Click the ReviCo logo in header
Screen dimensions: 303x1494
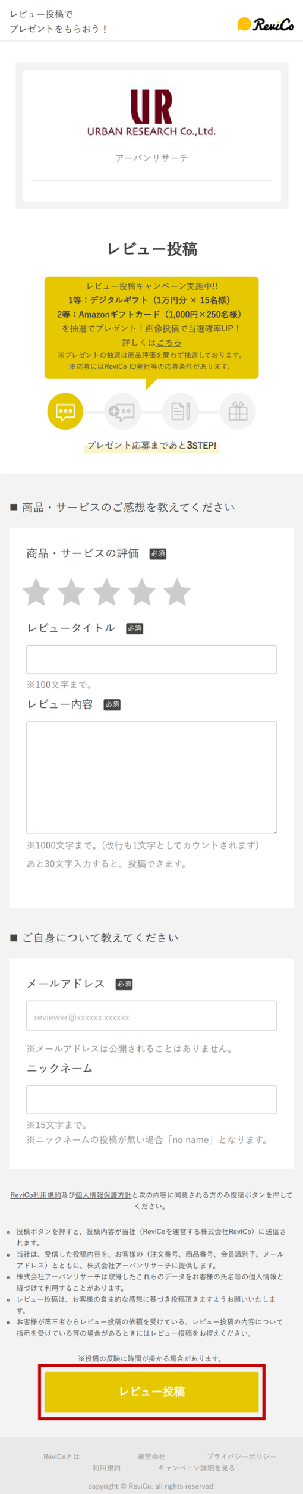[x=266, y=24]
